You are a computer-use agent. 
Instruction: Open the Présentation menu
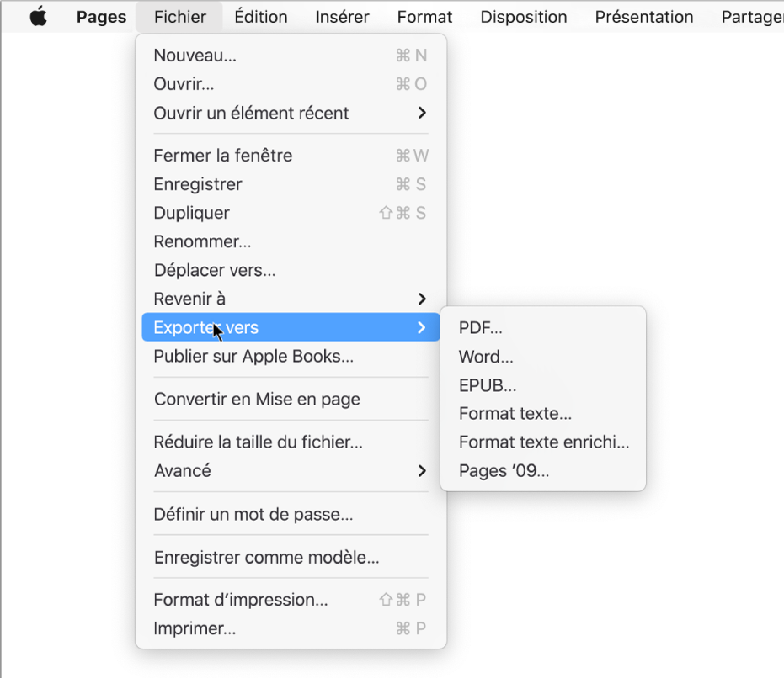pos(644,17)
